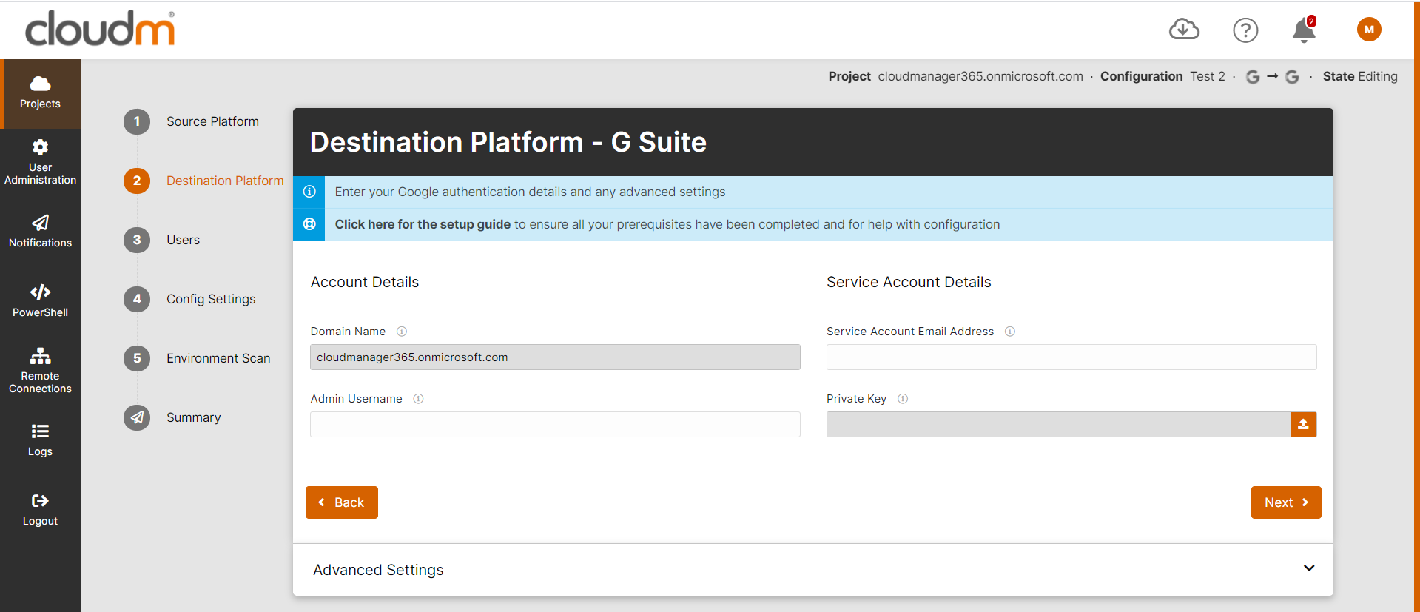Go to step 3 Users
Viewport: 1420px width, 612px height.
pyautogui.click(x=161, y=240)
